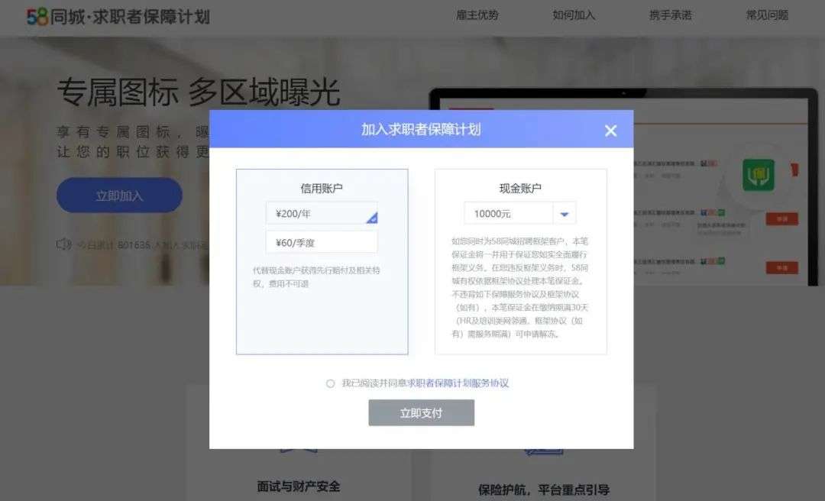Tick the 我已阅读并同意 agreement radio button
The height and width of the screenshot is (501, 825).
pyautogui.click(x=330, y=383)
